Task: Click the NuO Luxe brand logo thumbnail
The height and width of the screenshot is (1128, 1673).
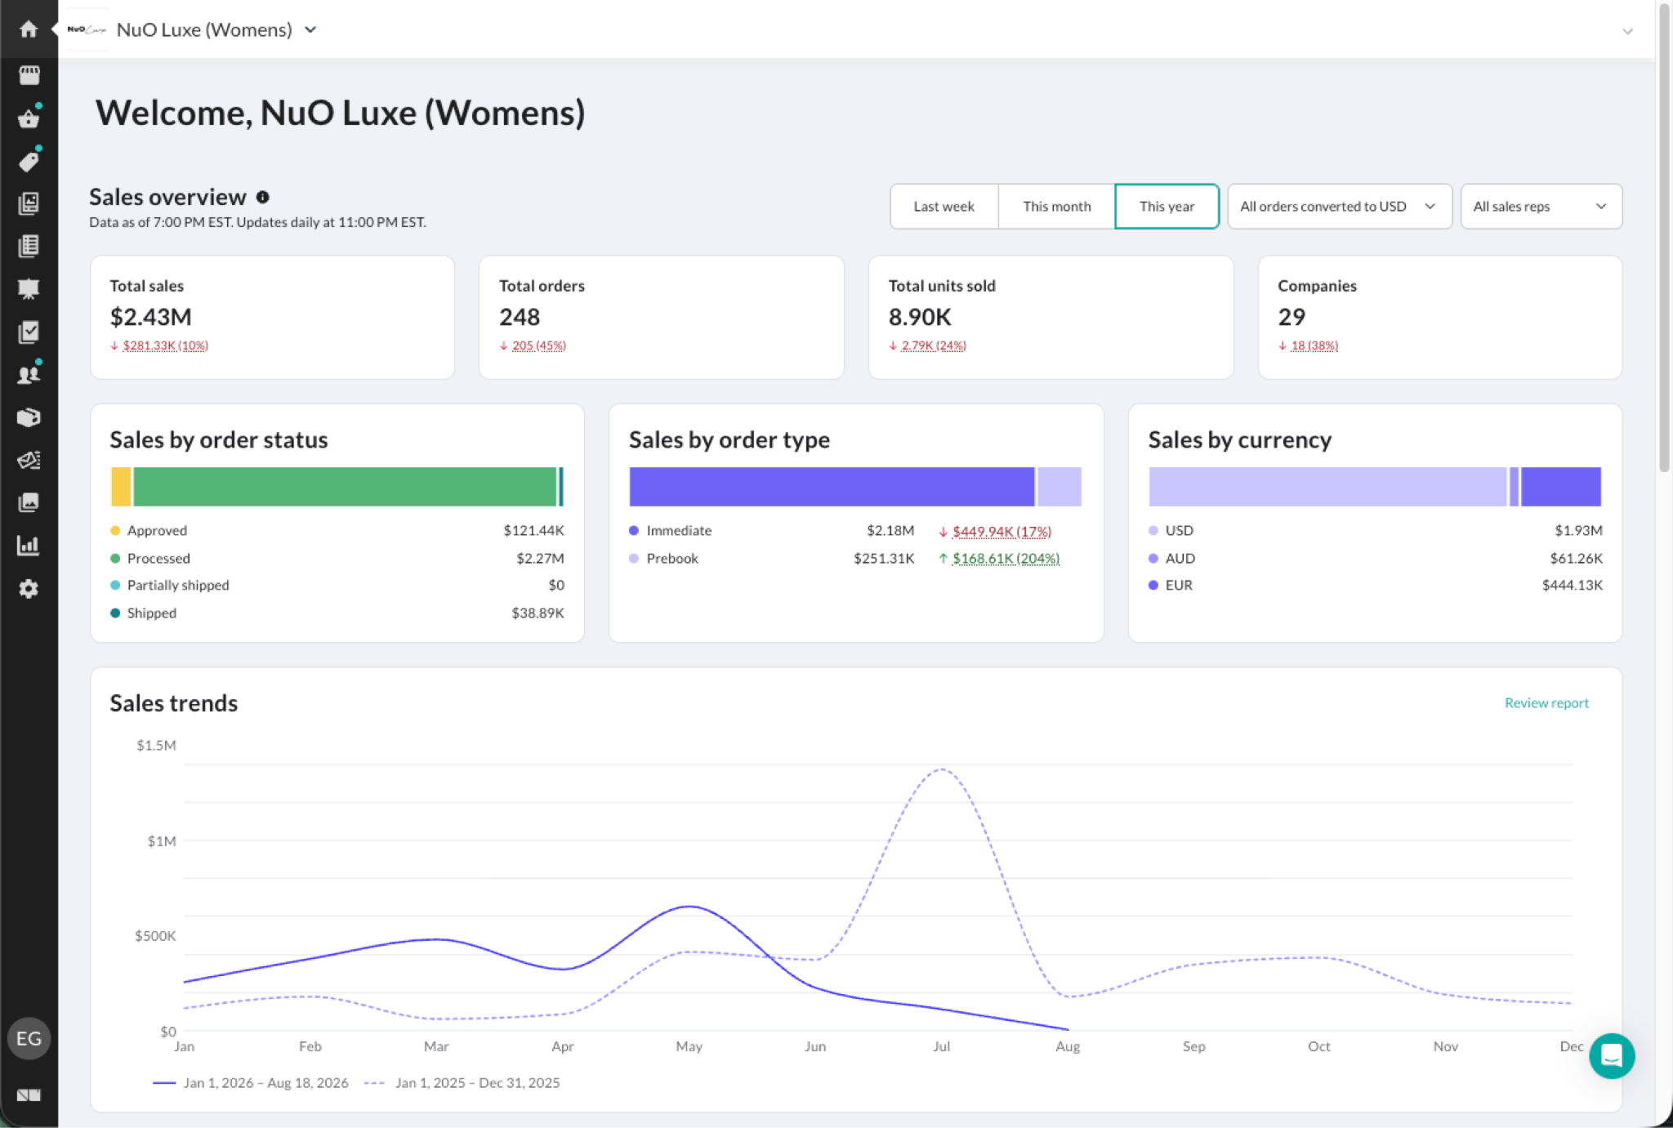Action: pos(87,29)
